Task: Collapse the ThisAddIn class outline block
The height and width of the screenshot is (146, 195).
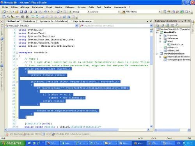Action: (17, 69)
